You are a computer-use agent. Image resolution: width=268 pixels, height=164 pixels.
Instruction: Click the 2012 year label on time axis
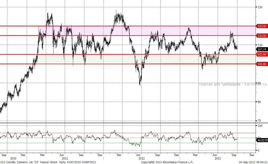point(141,159)
